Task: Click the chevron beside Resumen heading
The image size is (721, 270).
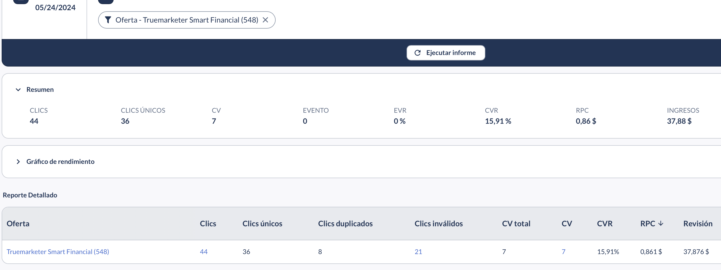Action: (x=18, y=90)
